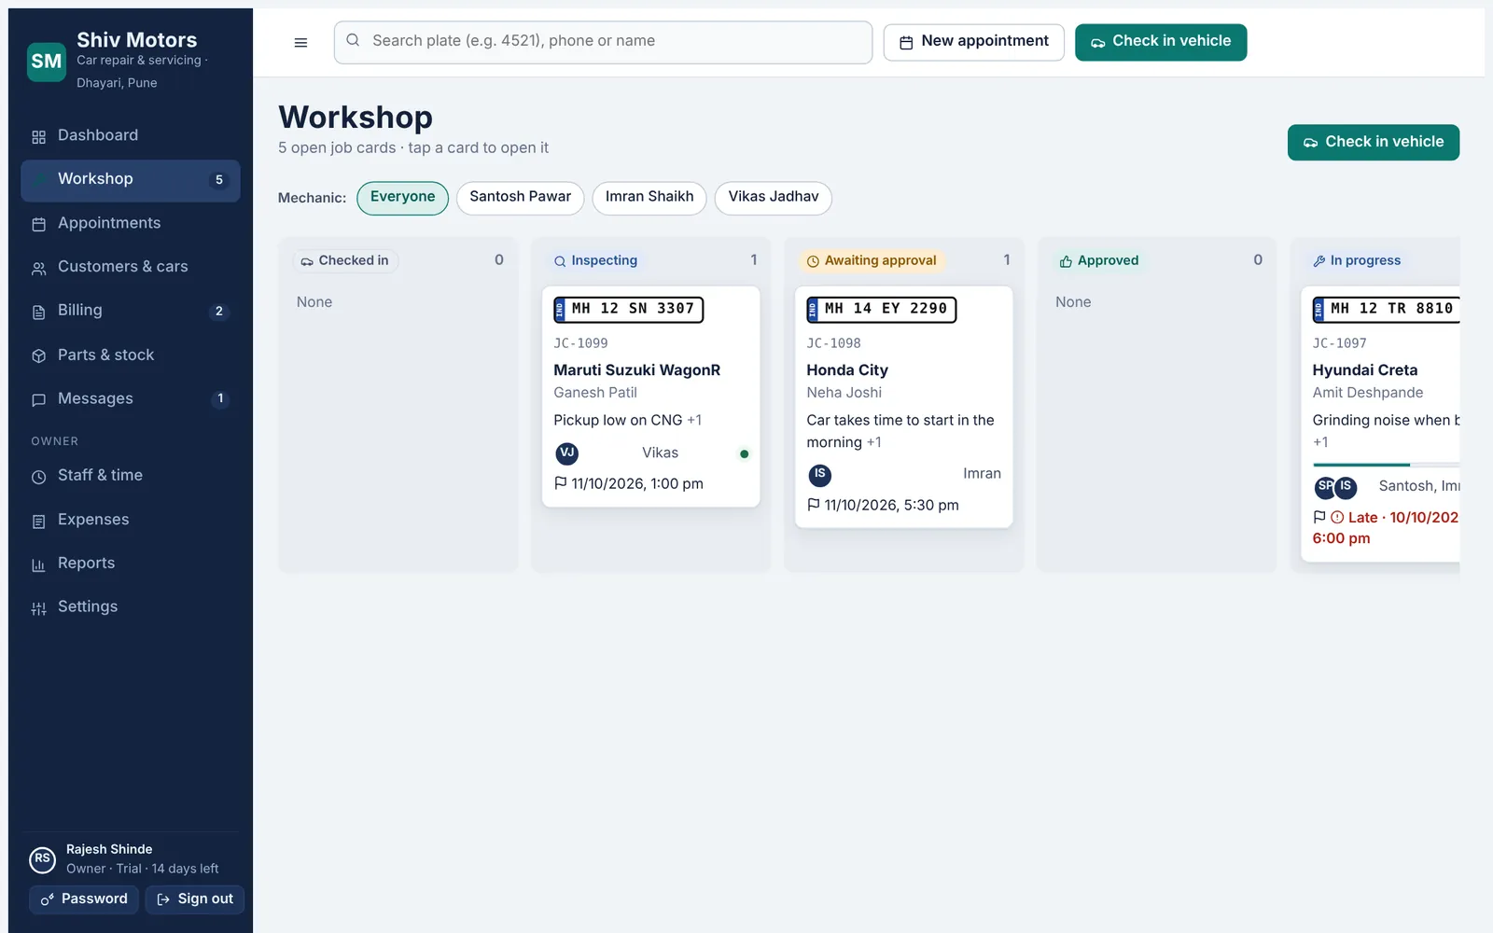The height and width of the screenshot is (933, 1493).
Task: Open the Maruti Suzuki WagonR job card
Action: [651, 397]
